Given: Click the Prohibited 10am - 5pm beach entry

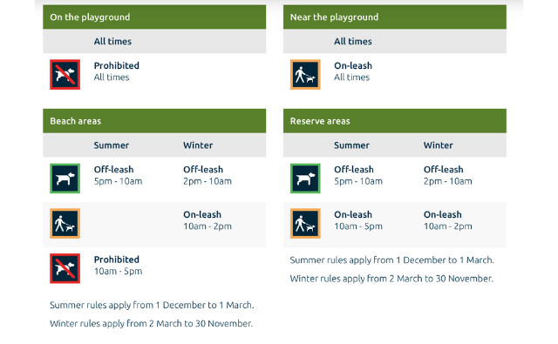Looking at the screenshot, I should coord(118,265).
